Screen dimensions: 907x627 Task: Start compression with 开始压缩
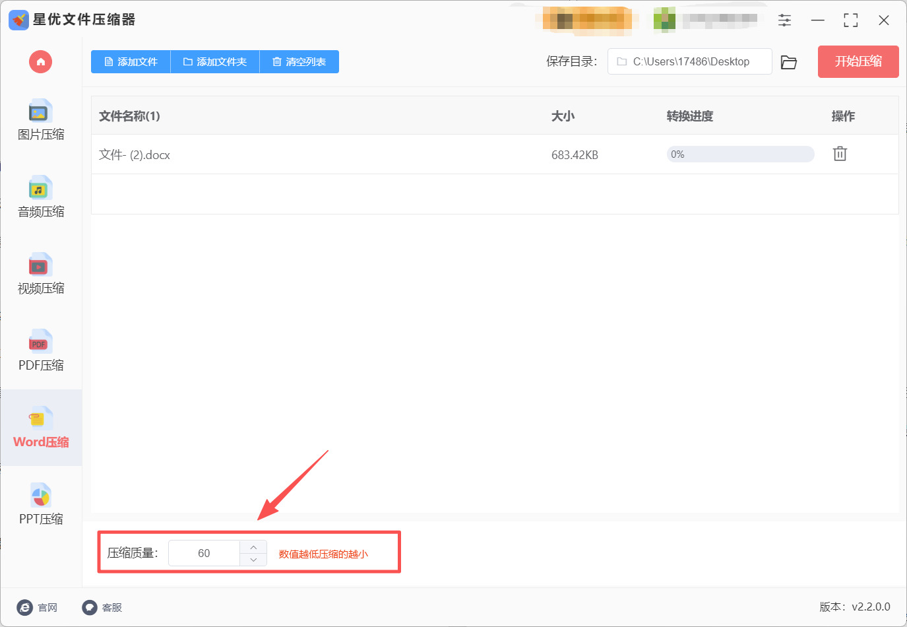[858, 61]
